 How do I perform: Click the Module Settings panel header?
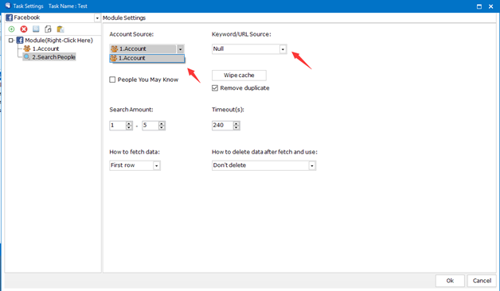pyautogui.click(x=124, y=17)
